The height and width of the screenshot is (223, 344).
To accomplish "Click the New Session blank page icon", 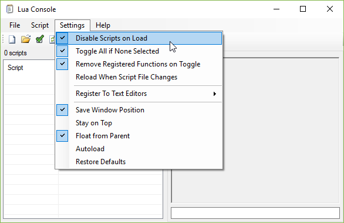I will 12,39.
